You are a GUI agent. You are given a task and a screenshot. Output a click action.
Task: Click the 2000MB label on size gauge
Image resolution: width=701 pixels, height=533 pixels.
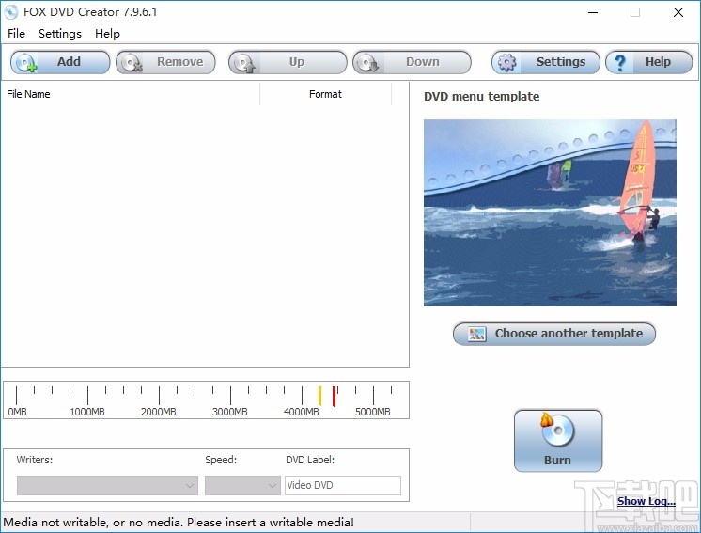click(159, 412)
